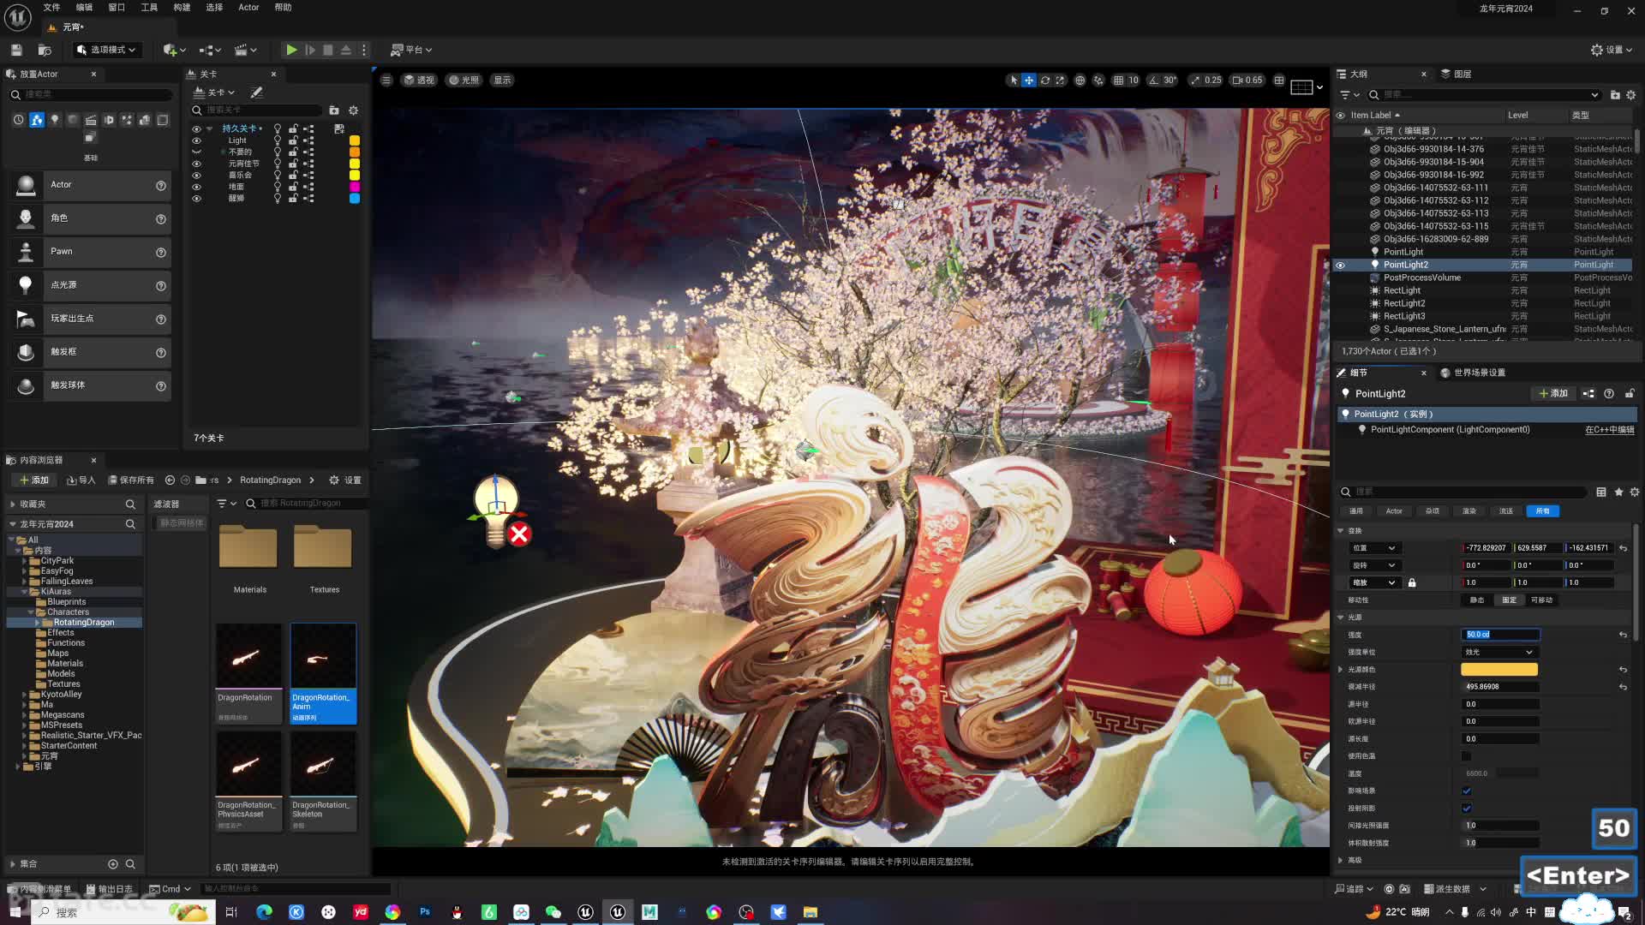Image resolution: width=1645 pixels, height=925 pixels.
Task: Open the 选项模式 mode dropdown
Action: point(106,50)
